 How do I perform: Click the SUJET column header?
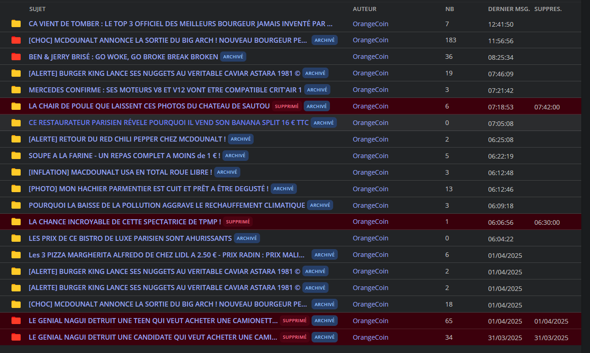point(37,9)
